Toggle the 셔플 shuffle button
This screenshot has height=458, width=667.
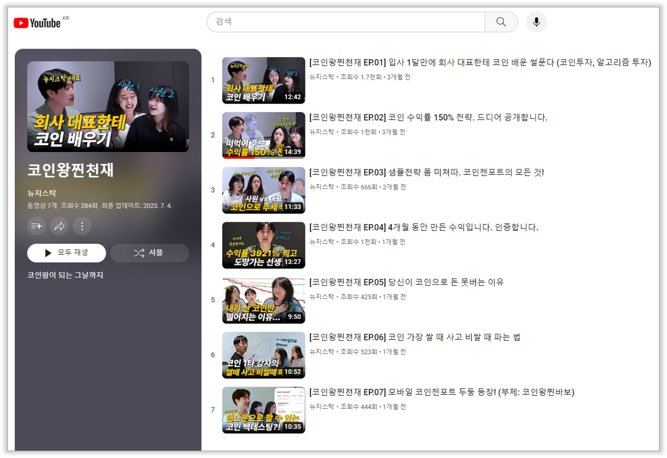coord(148,253)
